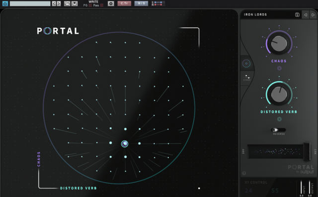Click the DISTORED VERB axis label below circle
This screenshot has width=318, height=197.
click(79, 188)
